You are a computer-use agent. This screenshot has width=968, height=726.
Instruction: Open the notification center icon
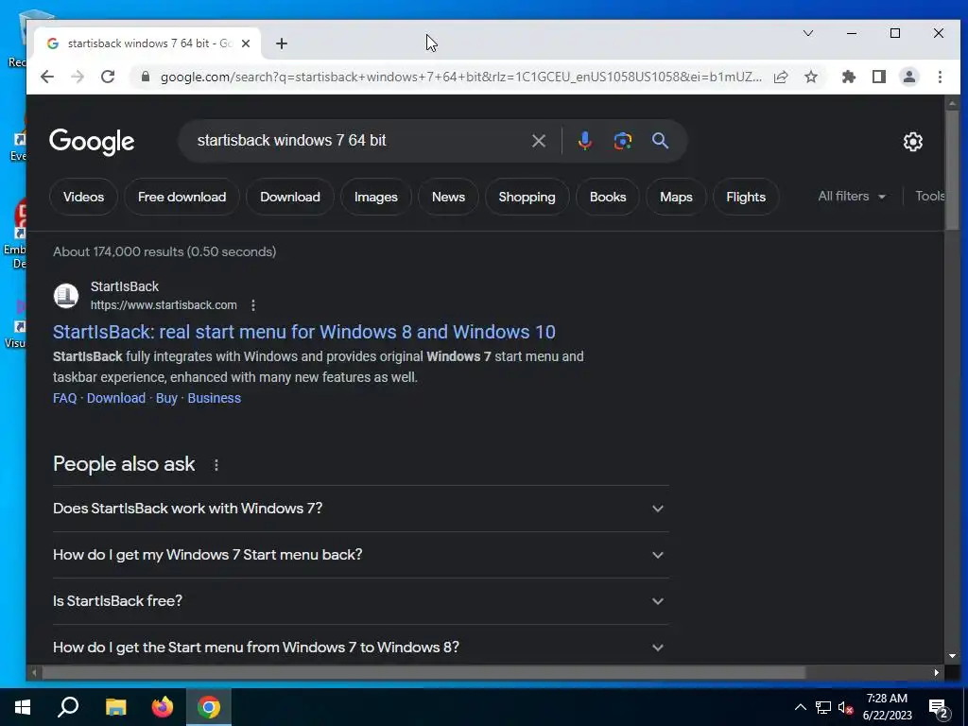click(939, 709)
